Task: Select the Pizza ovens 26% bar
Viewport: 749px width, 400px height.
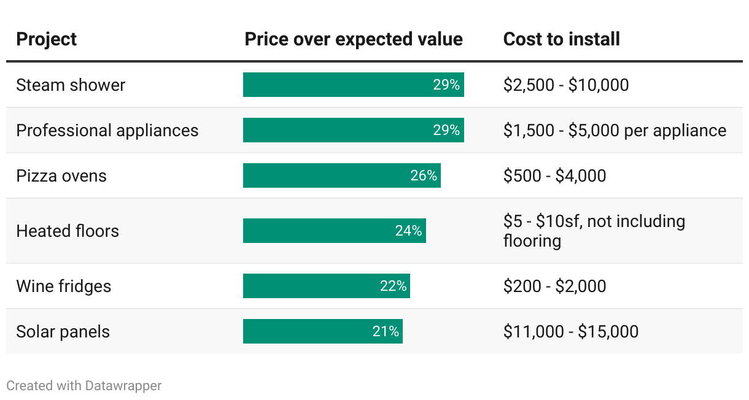Action: click(x=341, y=175)
